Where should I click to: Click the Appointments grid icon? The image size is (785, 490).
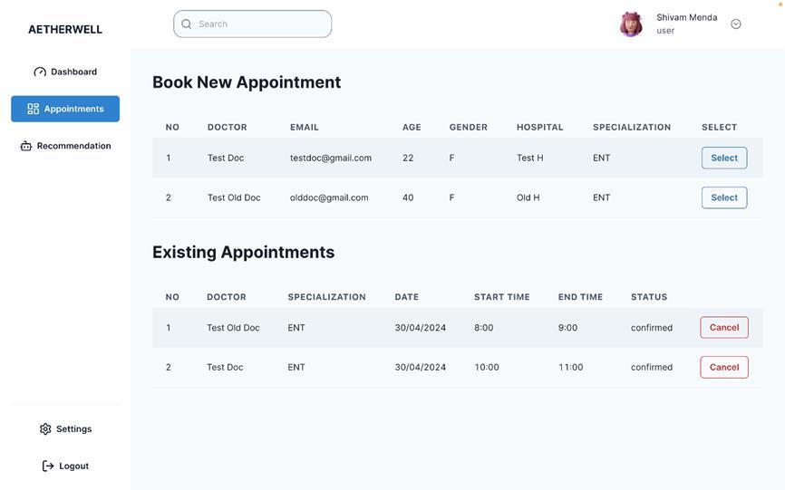(x=34, y=109)
